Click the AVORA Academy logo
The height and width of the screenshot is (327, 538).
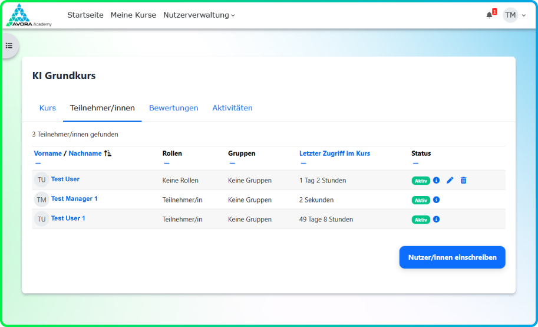(29, 15)
